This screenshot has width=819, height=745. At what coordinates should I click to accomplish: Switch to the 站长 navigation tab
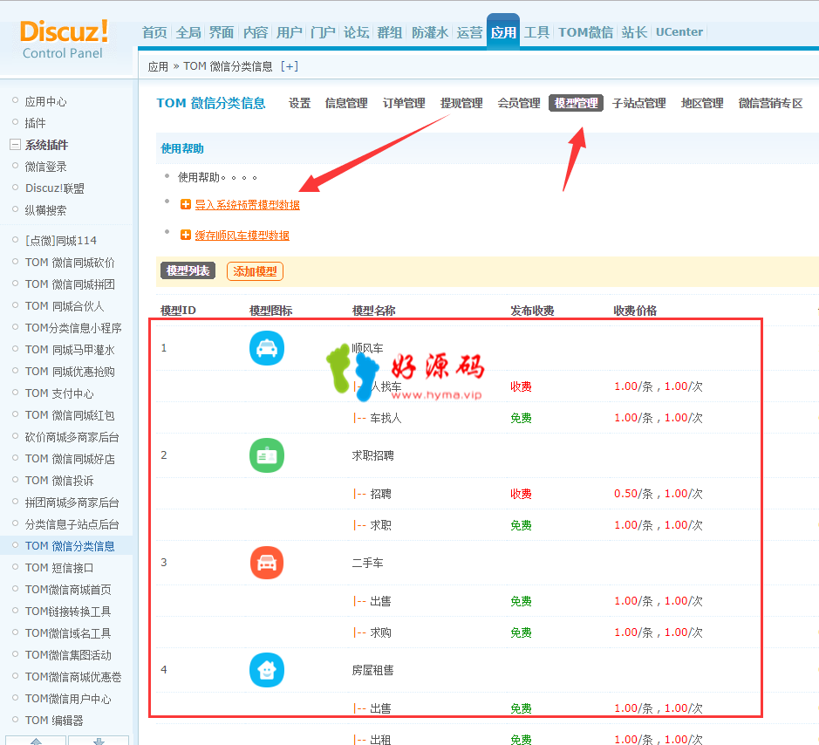(635, 32)
